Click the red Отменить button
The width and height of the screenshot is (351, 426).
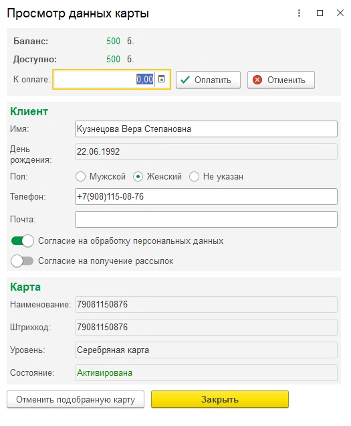(281, 80)
